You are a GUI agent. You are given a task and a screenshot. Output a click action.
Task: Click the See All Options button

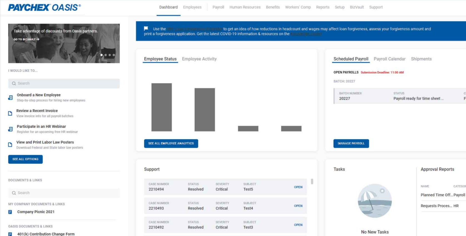(x=25, y=159)
